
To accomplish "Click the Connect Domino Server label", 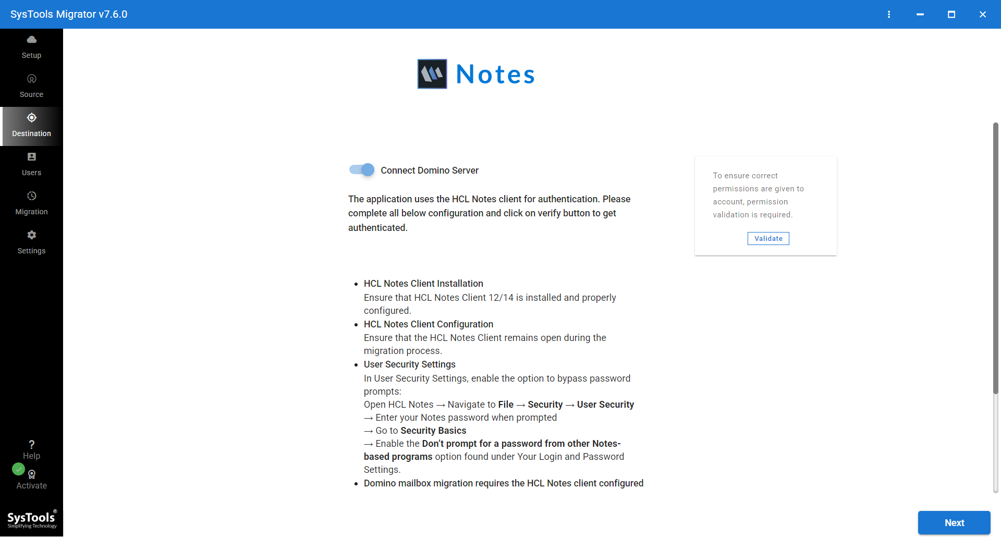I will click(x=430, y=170).
